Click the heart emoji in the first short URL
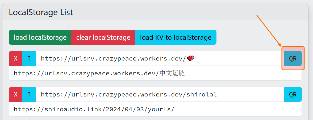Image resolution: width=313 pixels, height=120 pixels. point(191,58)
